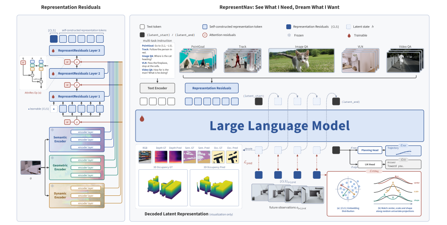This screenshot has width=447, height=225.
Task: Click the flame icon on RepresentResiduals Layer 3
Action: [53, 51]
